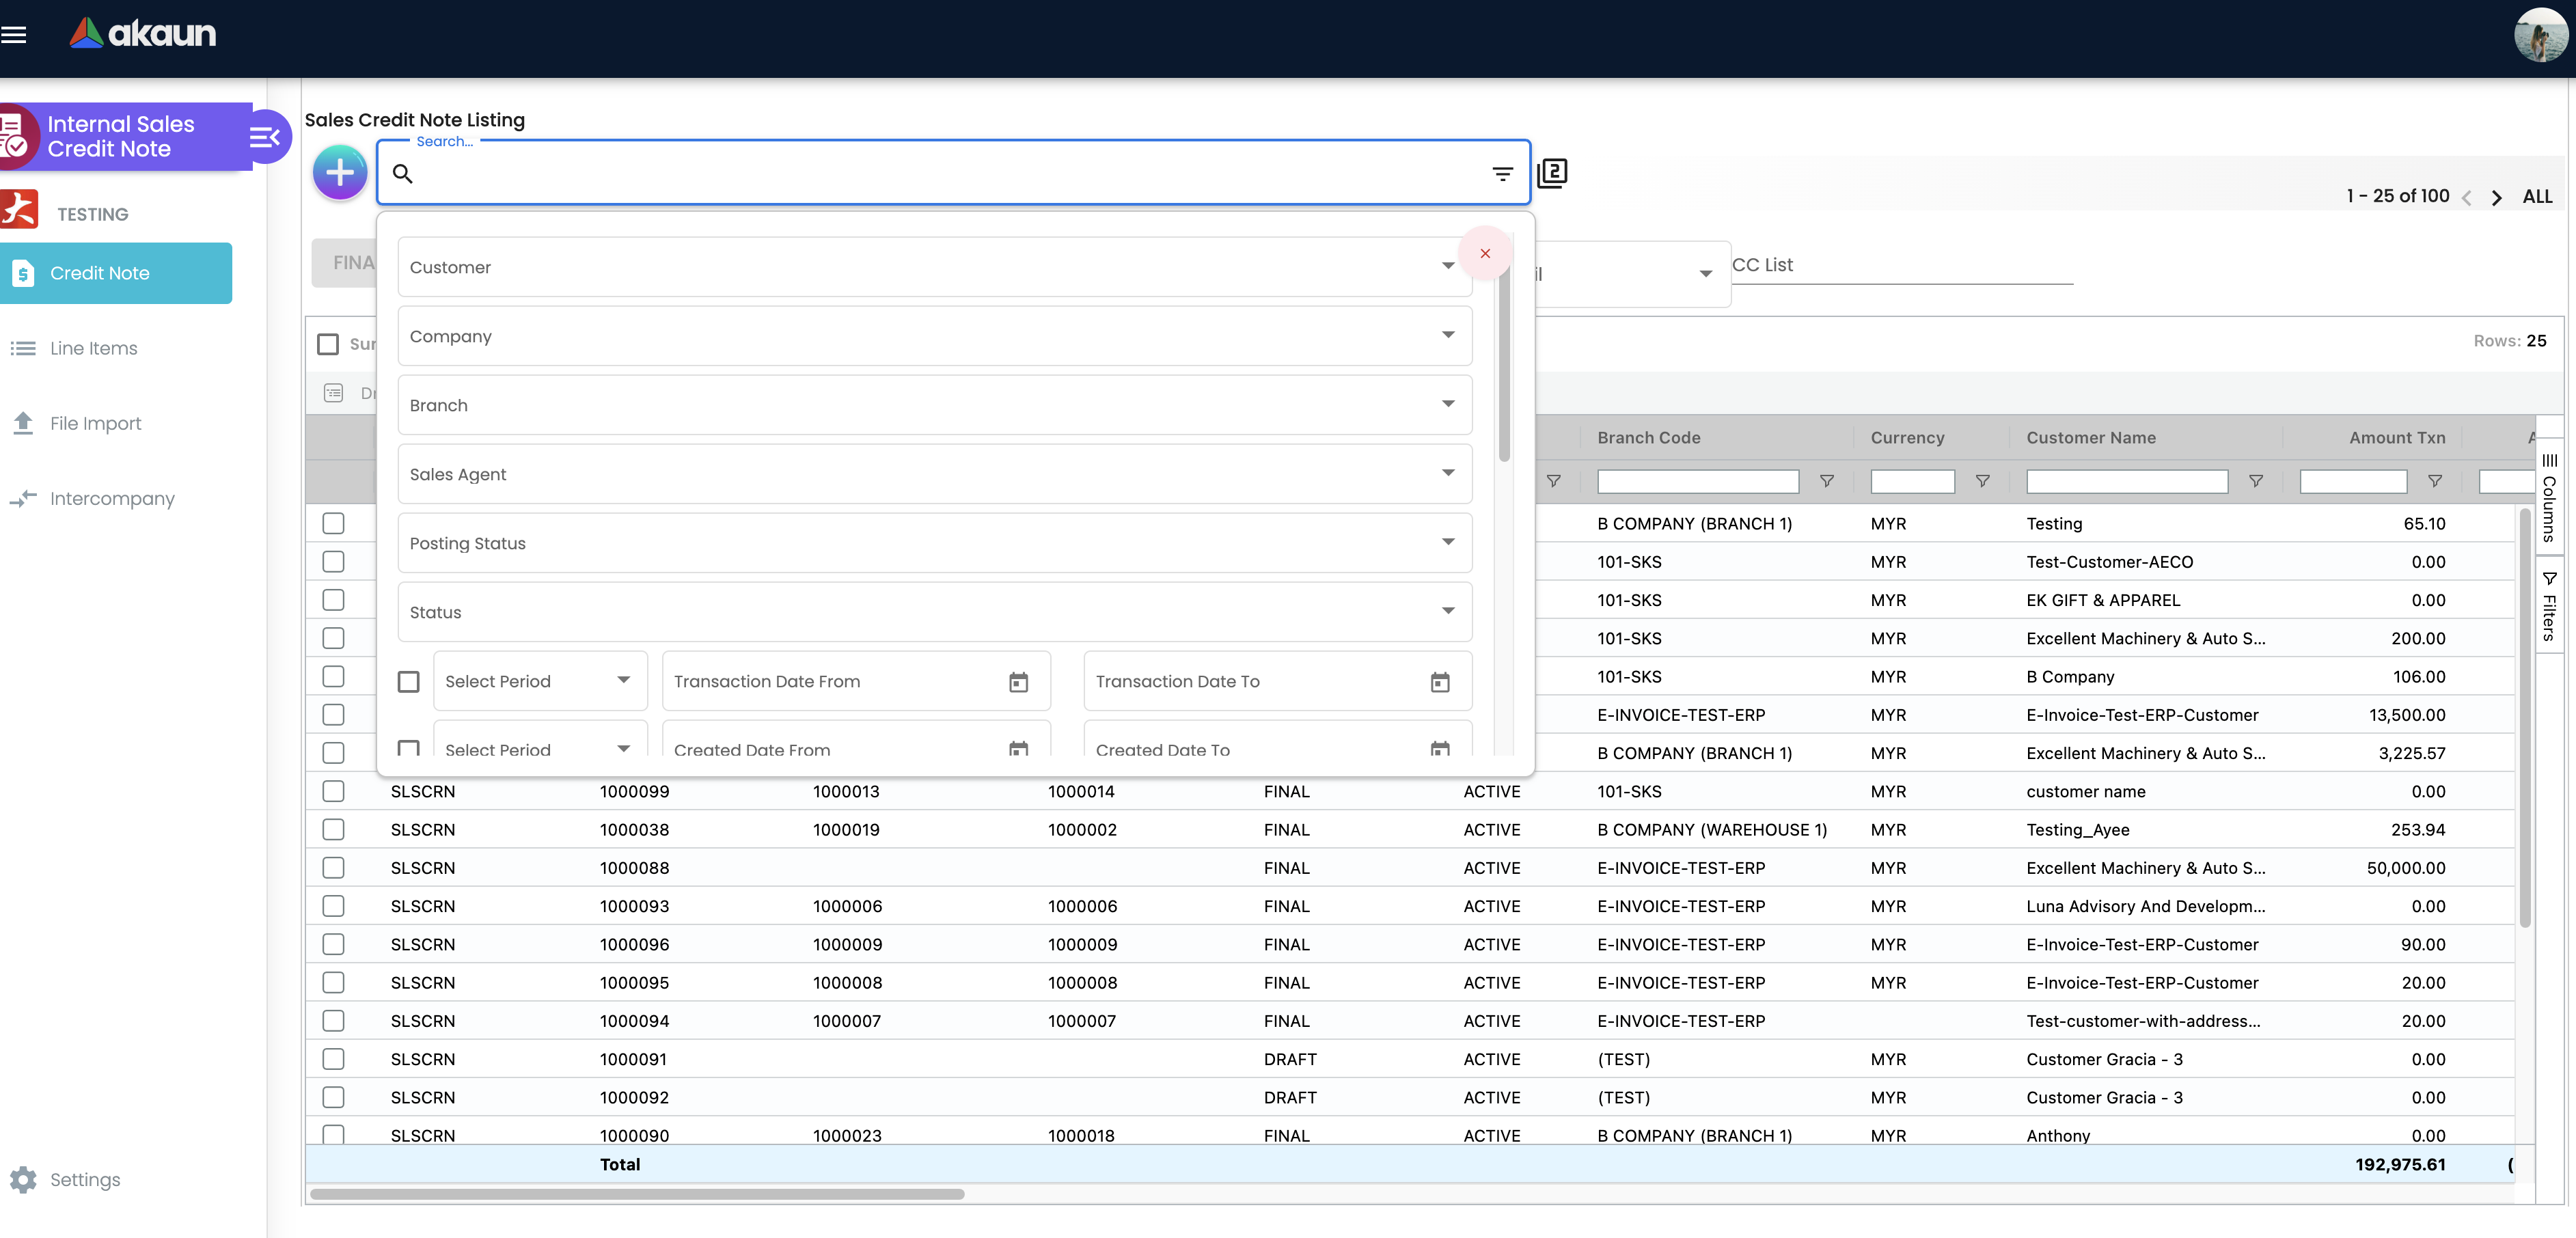Expand the Sales Agent dropdown

[934, 474]
